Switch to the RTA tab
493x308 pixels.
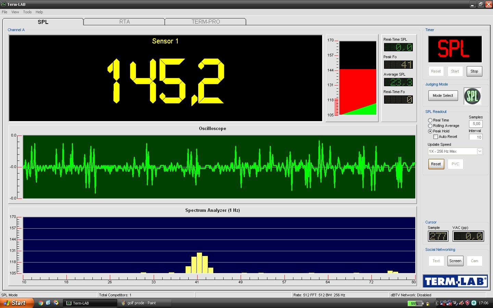pos(124,22)
